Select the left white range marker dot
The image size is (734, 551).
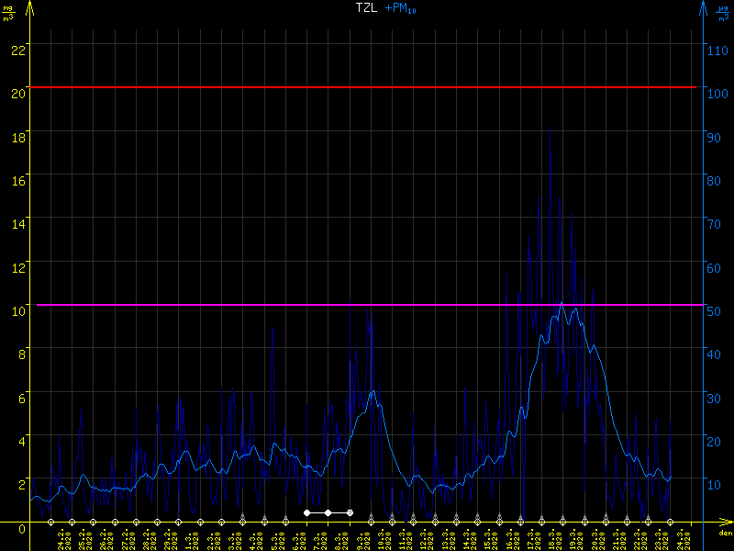(x=306, y=512)
